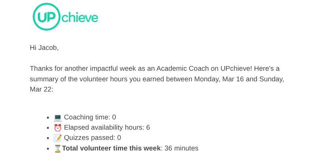Click the laptop emoji beside Coaching time
Image resolution: width=330 pixels, height=165 pixels.
[x=58, y=117]
